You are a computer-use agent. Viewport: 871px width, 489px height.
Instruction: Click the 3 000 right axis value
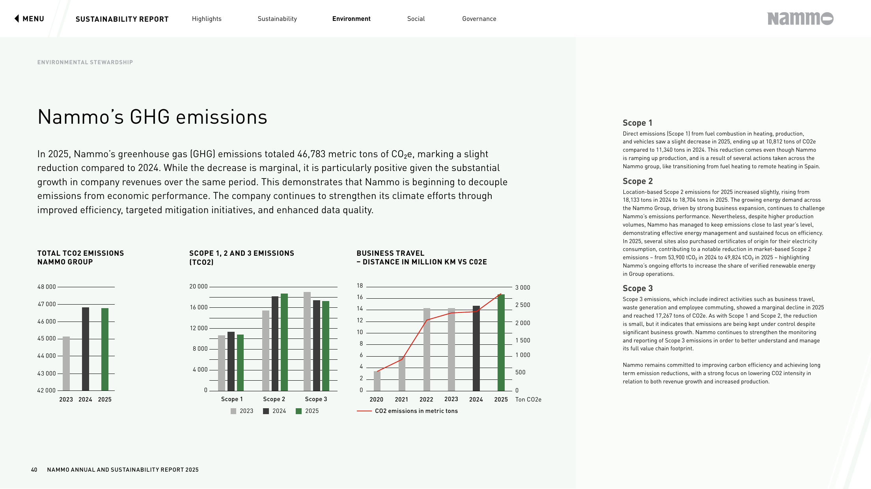click(523, 288)
